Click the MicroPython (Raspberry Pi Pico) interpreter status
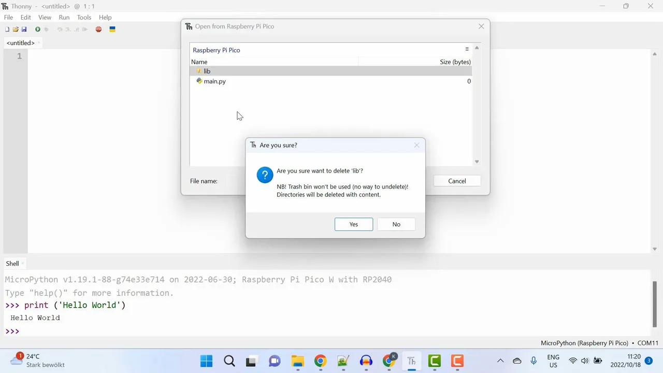663x373 pixels. coord(584,343)
